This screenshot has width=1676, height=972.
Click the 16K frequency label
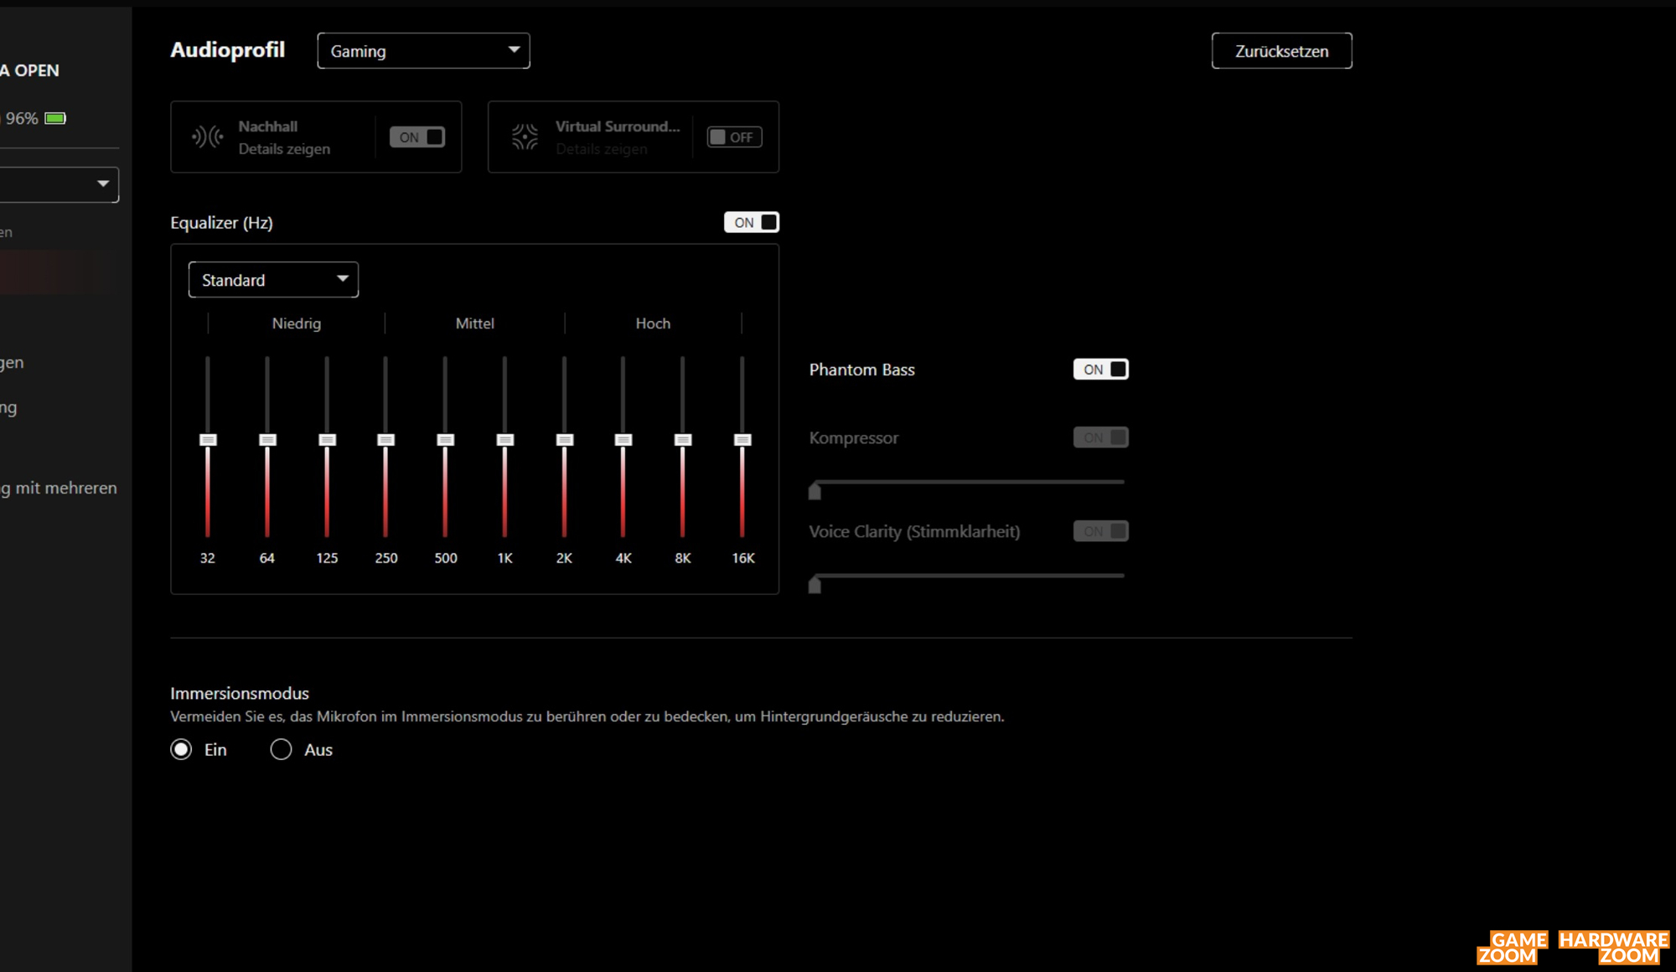(x=743, y=558)
